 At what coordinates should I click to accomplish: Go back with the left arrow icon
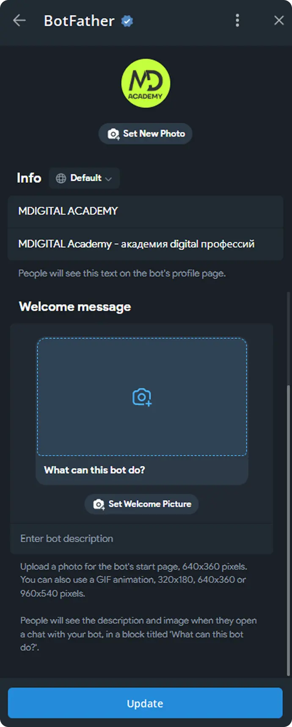pyautogui.click(x=19, y=20)
